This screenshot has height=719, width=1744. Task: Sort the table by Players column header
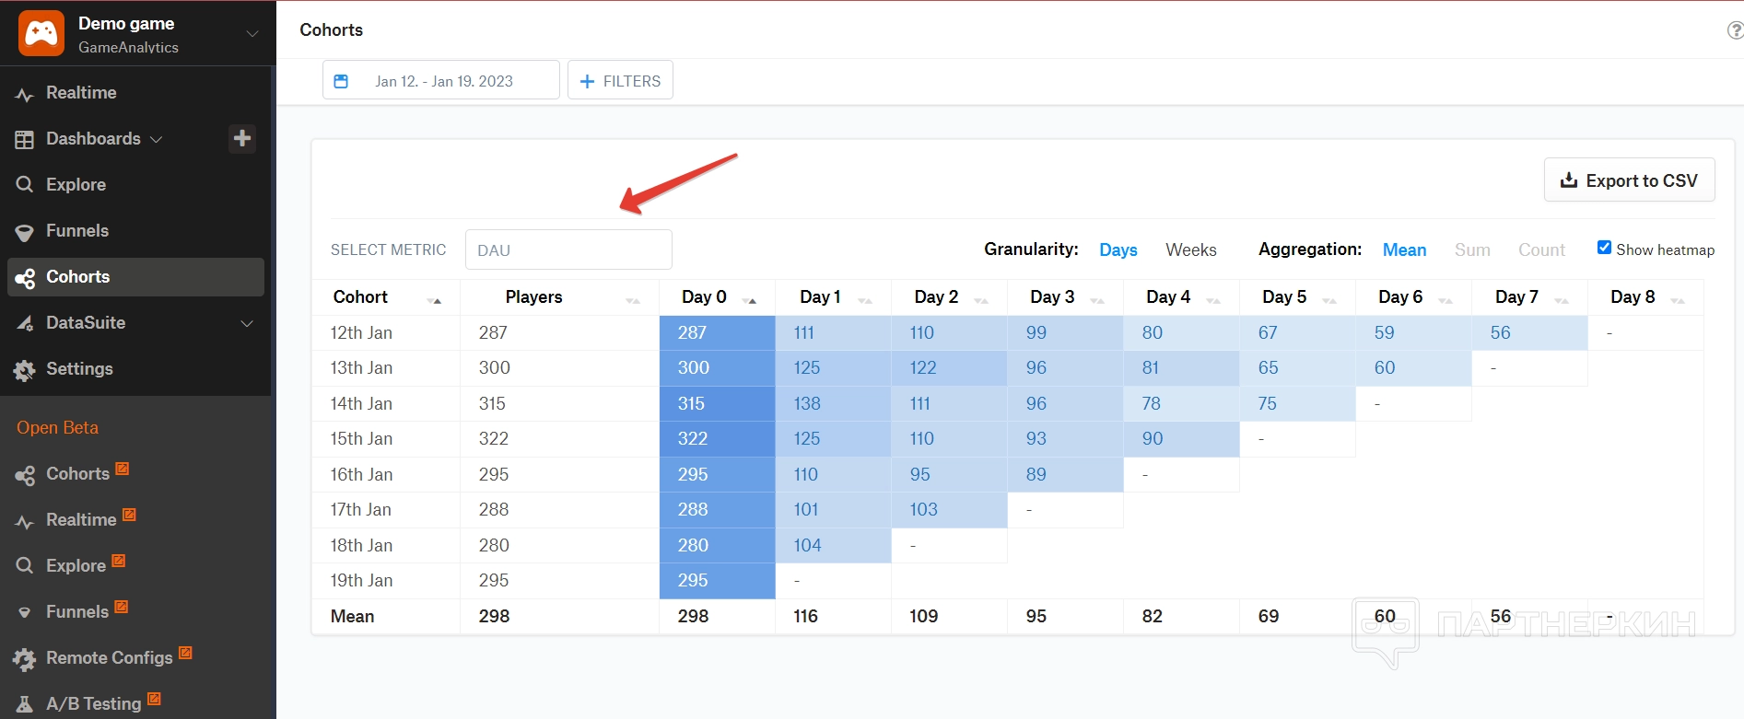click(533, 297)
